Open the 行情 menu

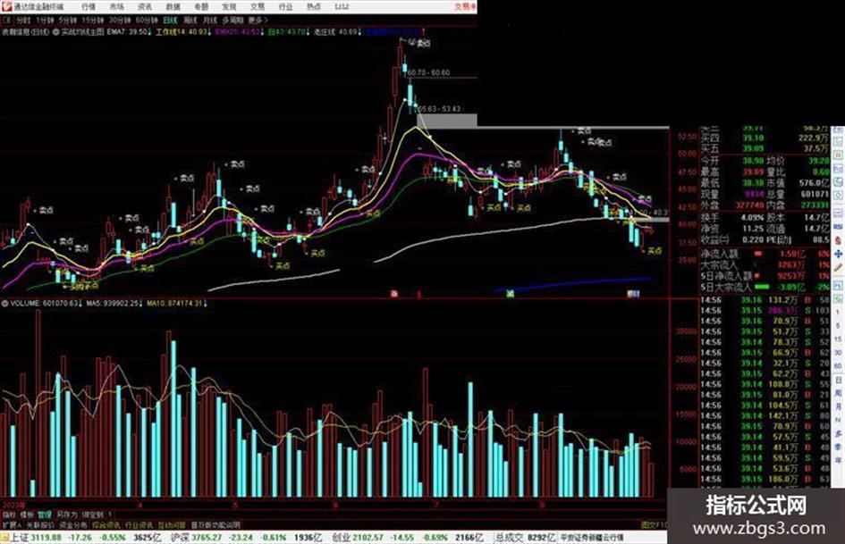(89, 7)
